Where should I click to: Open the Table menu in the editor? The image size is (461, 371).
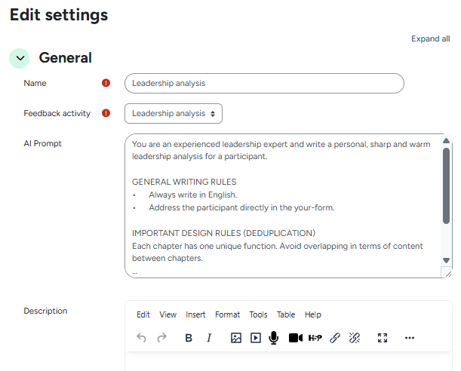(x=286, y=314)
